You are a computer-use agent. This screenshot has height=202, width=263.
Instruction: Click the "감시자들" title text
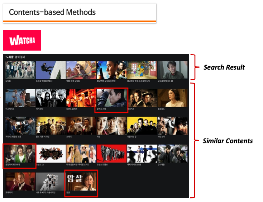161,165
